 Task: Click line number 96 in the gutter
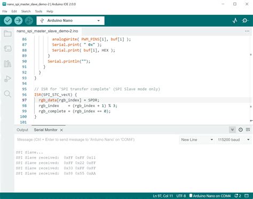pyautogui.click(x=25, y=95)
